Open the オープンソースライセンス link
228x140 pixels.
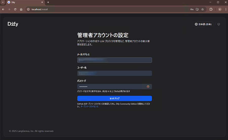89,107
